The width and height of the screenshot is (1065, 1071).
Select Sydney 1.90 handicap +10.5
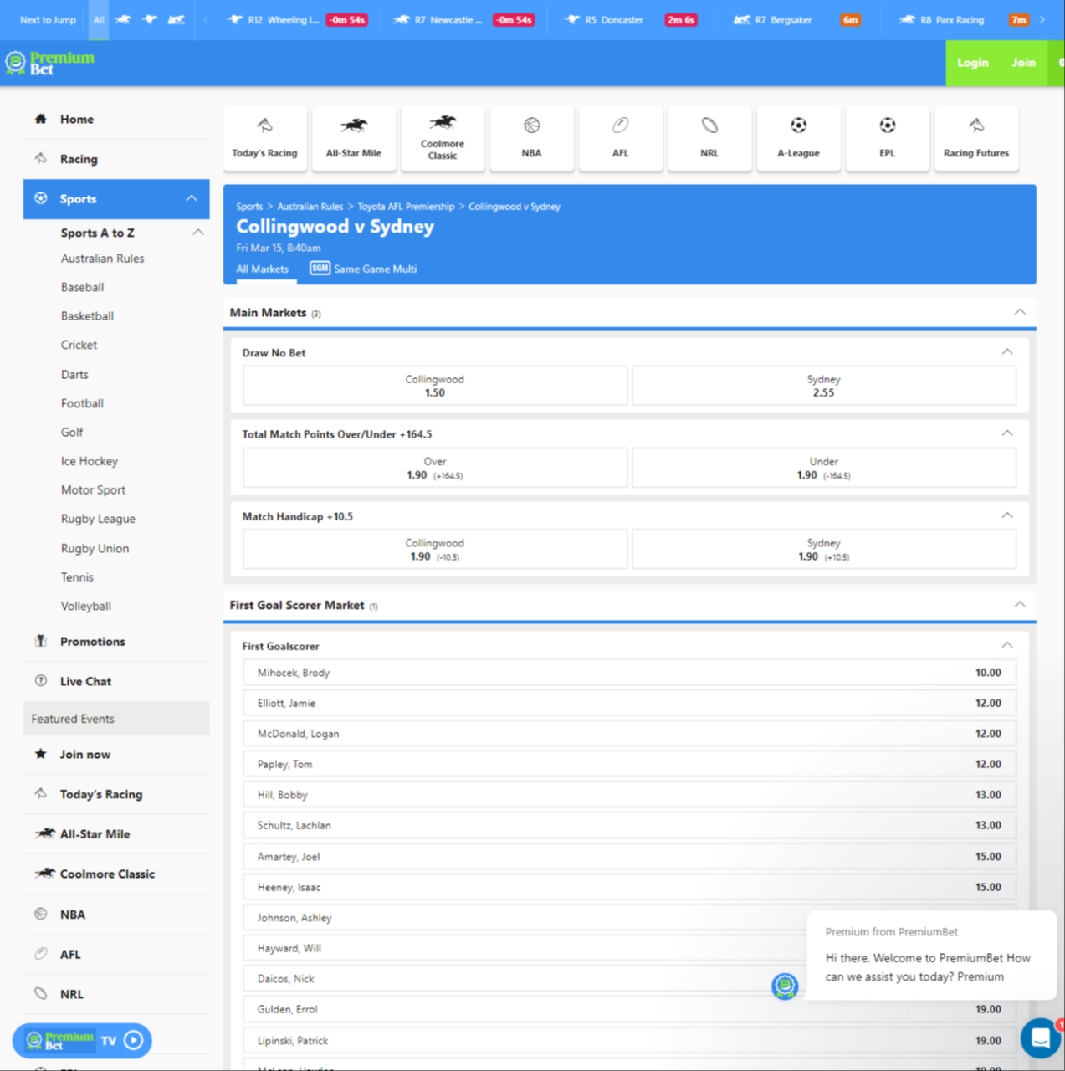tap(823, 550)
